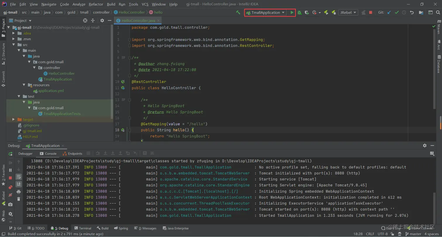This screenshot has width=442, height=237.
Task: Click master branch in status bar
Action: point(413,234)
